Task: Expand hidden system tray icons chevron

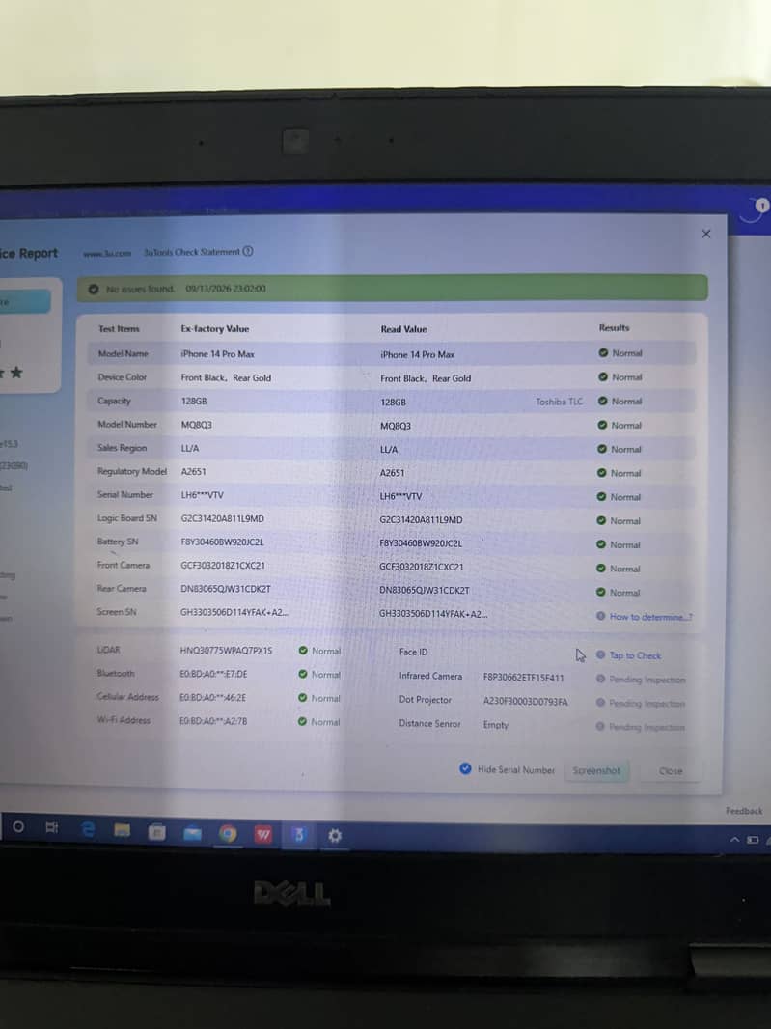Action: 735,840
